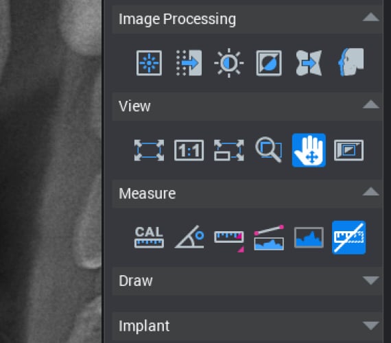Click the CAL calibration ruler icon
This screenshot has height=343, width=391.
point(149,237)
